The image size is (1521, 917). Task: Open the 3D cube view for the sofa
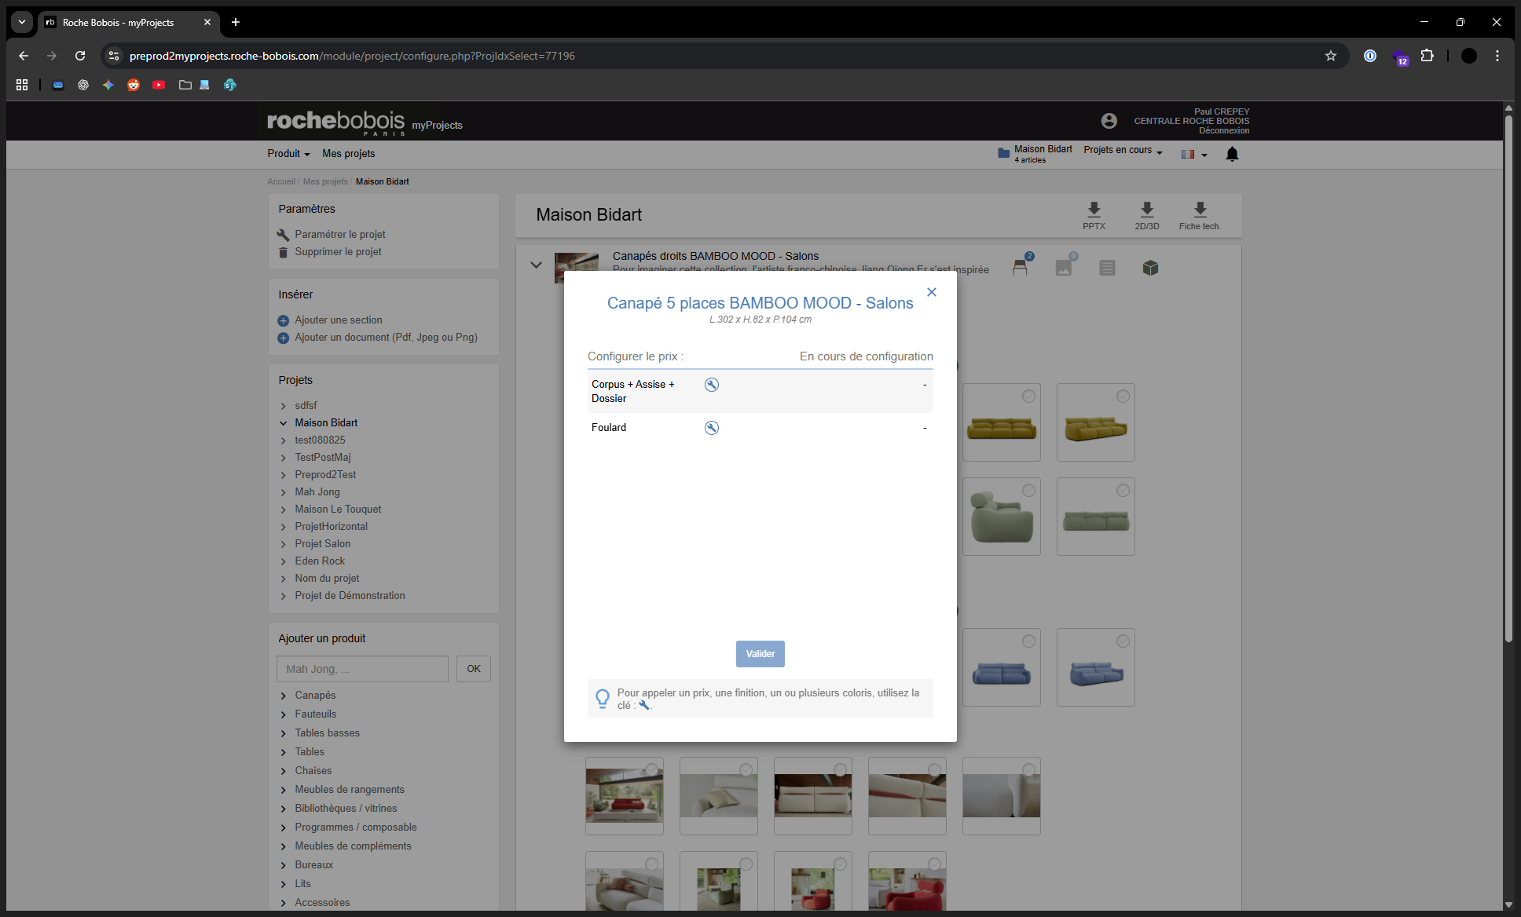coord(1150,267)
